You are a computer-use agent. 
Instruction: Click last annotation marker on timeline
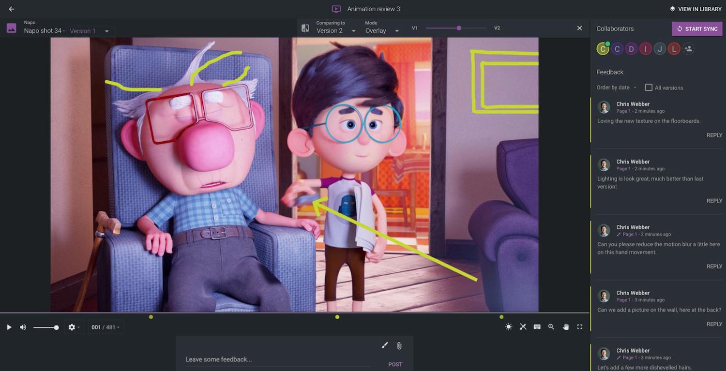coord(501,317)
